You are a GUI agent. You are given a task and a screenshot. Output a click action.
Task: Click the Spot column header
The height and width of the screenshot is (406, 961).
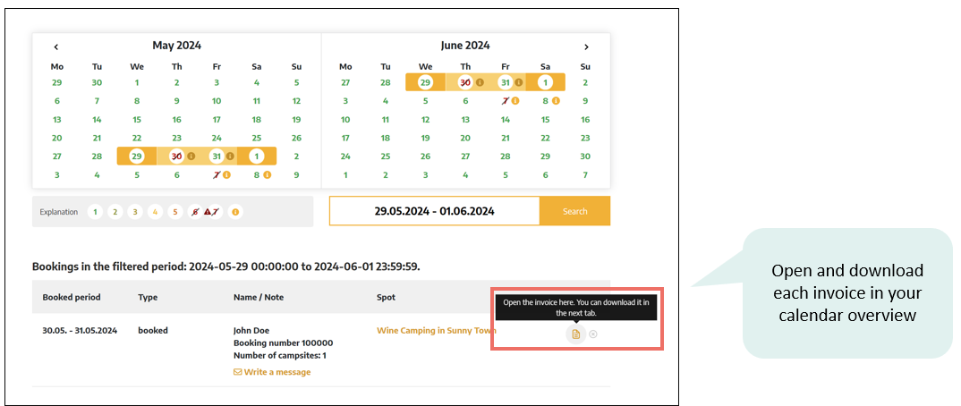387,297
